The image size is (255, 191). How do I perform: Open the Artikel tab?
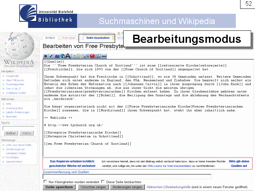[50, 38]
